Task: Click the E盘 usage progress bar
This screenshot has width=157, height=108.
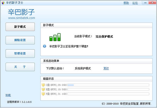Action: (x=108, y=89)
